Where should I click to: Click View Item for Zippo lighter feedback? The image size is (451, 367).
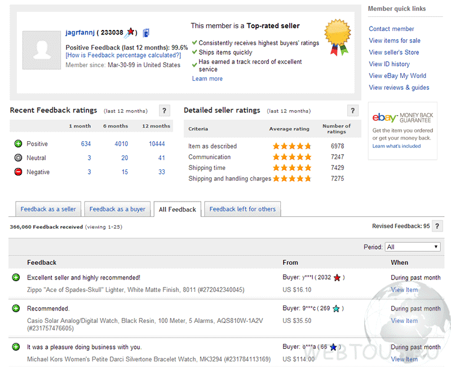[x=404, y=290]
